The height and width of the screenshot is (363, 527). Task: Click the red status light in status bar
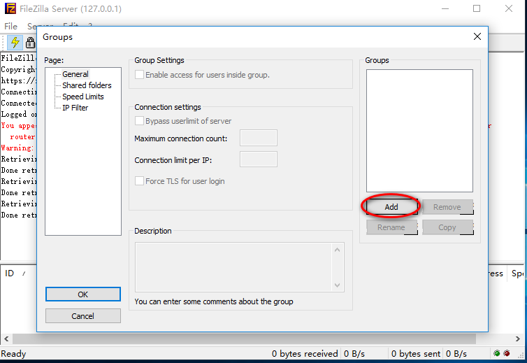507,353
